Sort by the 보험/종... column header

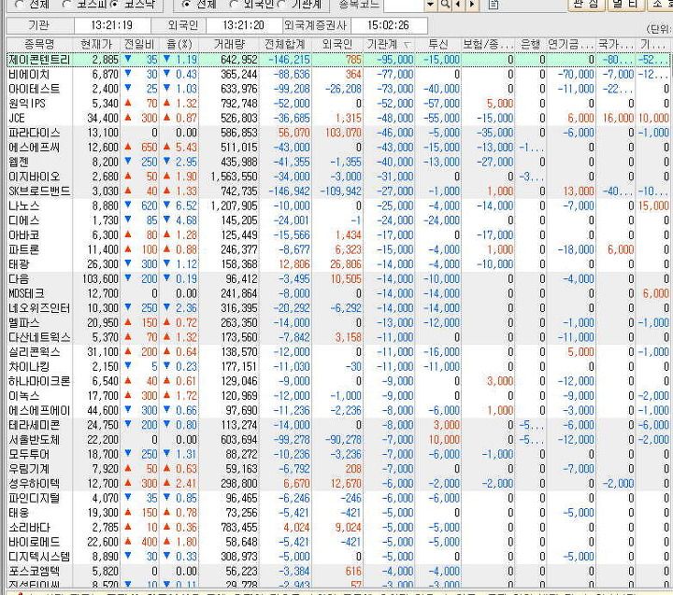coord(488,44)
